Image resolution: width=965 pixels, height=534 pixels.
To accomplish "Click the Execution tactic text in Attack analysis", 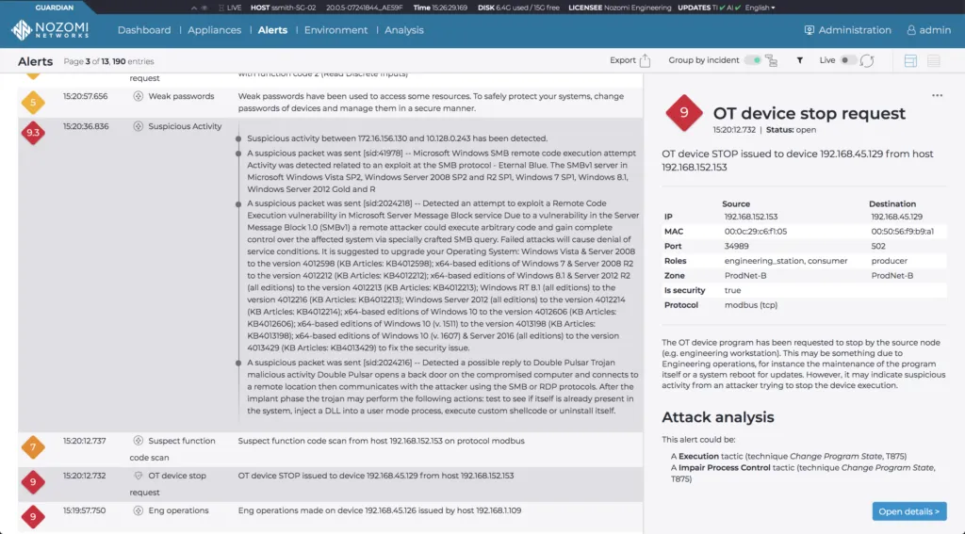I will coord(789,457).
